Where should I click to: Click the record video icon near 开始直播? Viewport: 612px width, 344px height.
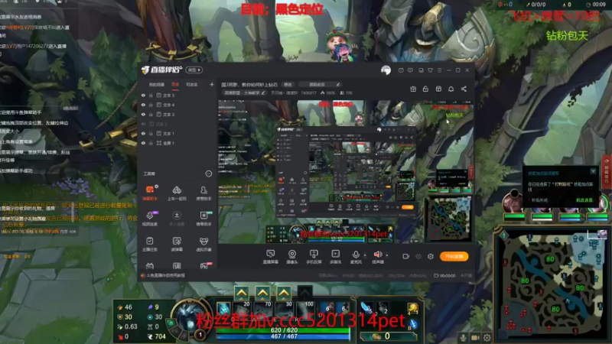[406, 256]
